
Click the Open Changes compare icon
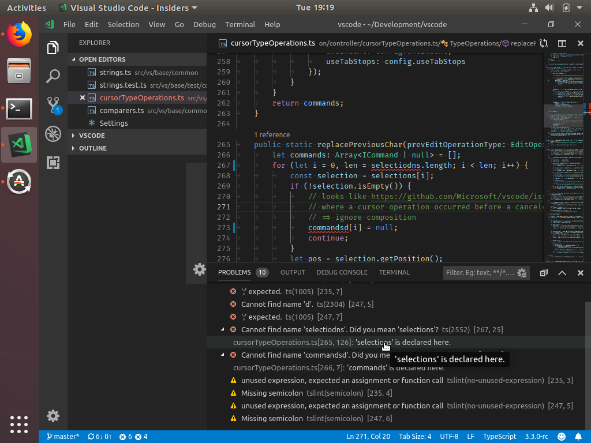[544, 43]
